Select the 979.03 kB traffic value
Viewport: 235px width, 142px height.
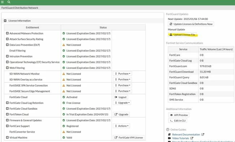205,66
